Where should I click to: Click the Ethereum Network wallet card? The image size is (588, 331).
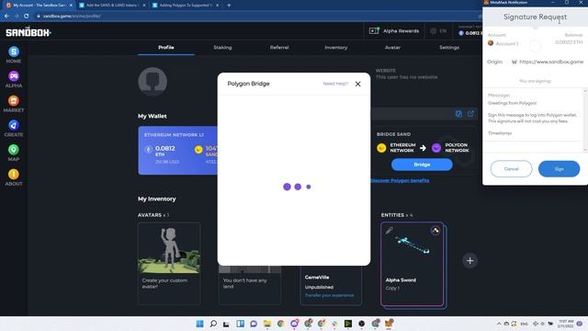(177, 151)
